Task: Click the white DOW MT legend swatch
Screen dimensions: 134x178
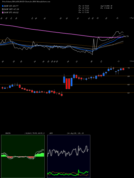Action: tap(3, 9)
